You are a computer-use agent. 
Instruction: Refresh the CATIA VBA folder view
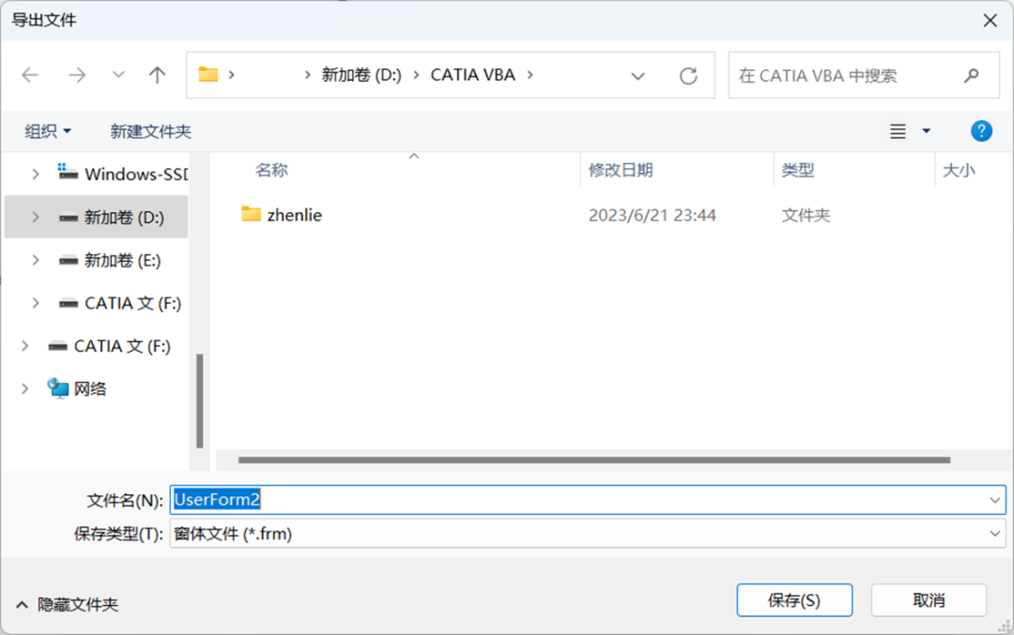point(688,76)
